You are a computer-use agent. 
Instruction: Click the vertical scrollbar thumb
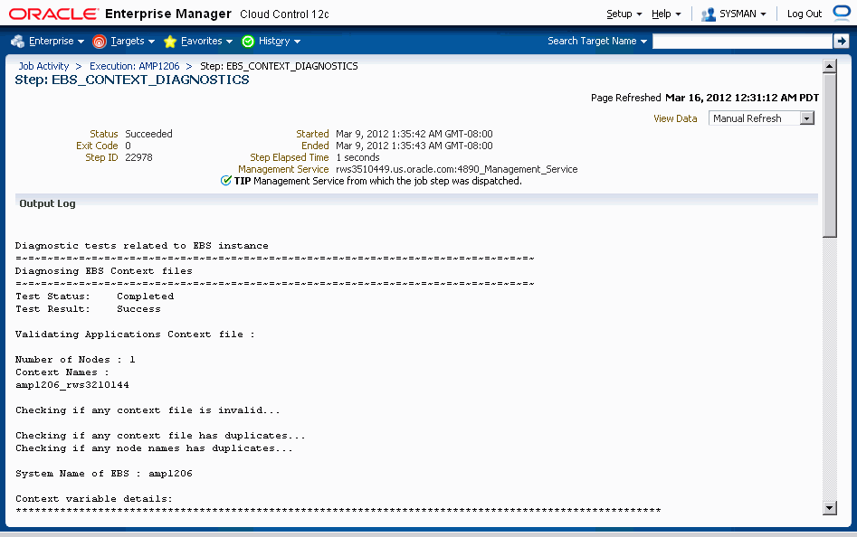click(x=830, y=155)
